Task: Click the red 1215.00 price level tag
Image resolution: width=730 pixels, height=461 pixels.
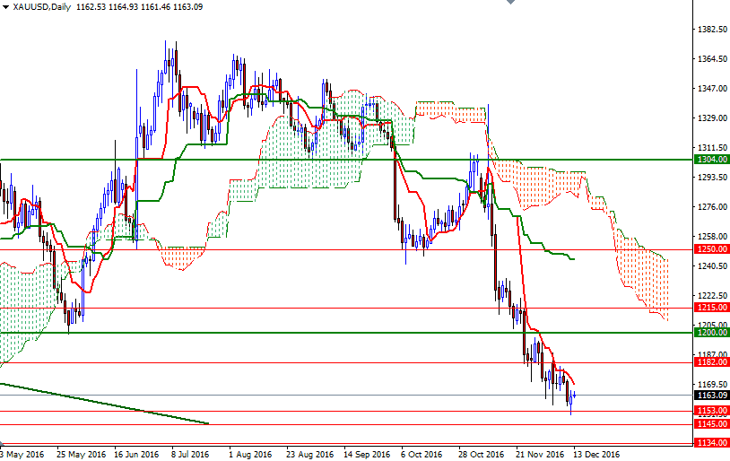Action: pos(711,308)
